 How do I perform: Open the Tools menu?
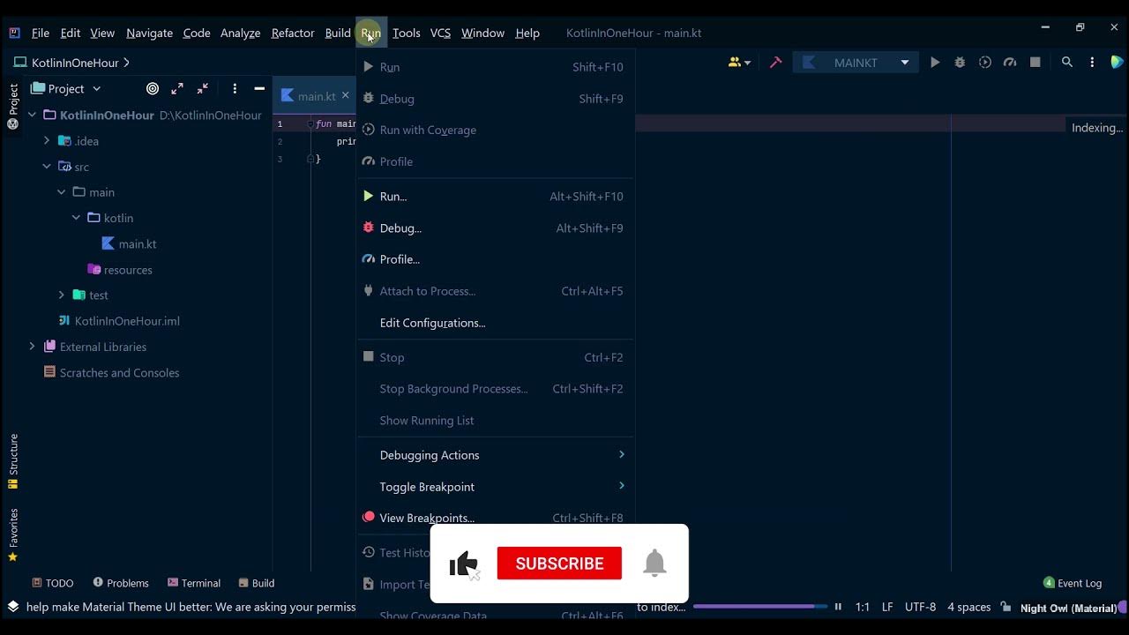406,33
